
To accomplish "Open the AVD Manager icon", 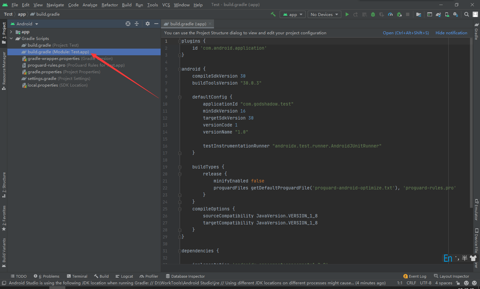I will [x=447, y=14].
